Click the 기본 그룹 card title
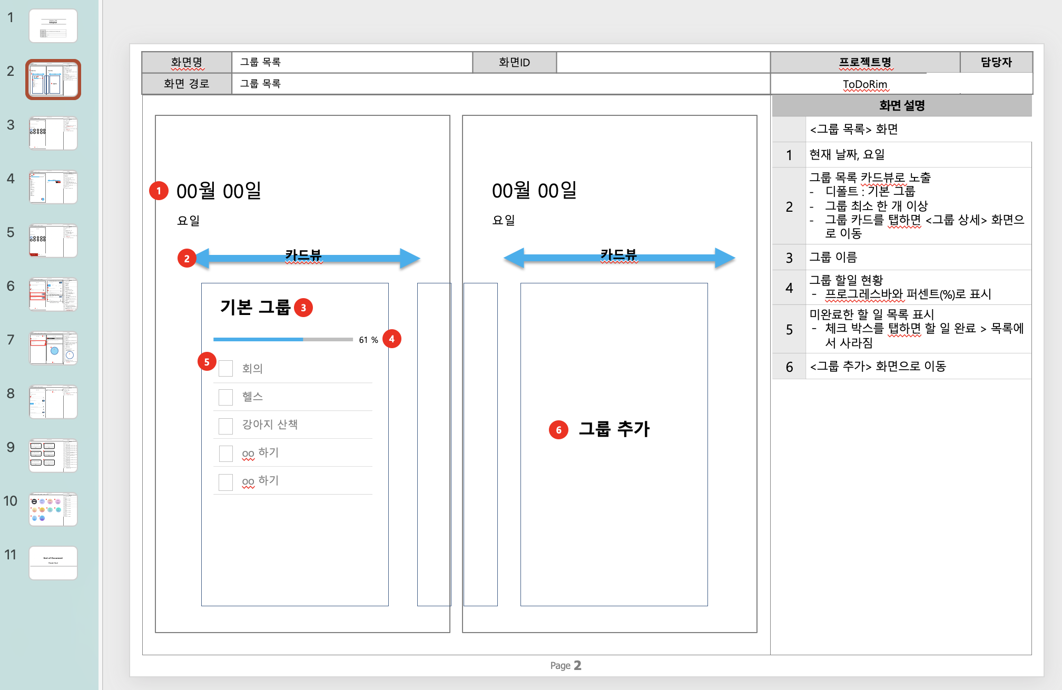 255,307
